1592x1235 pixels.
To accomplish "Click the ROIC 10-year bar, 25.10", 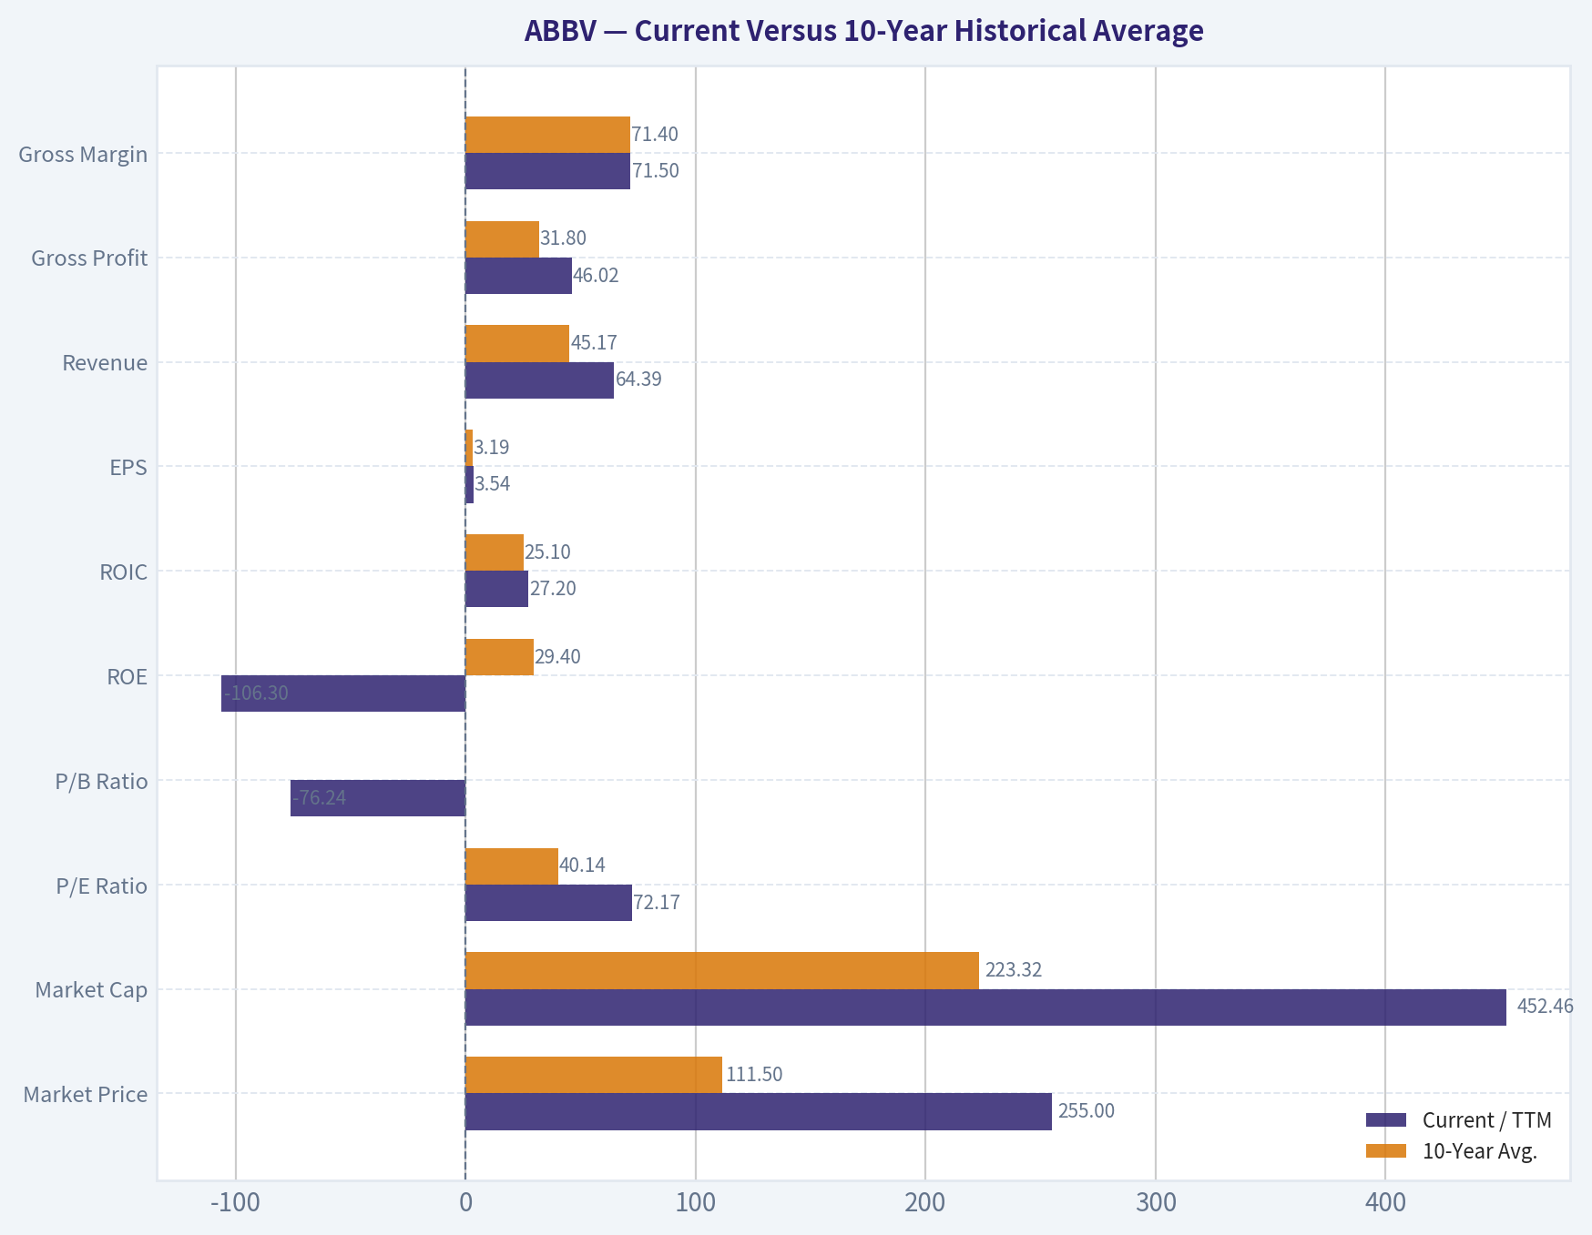I will [x=495, y=552].
